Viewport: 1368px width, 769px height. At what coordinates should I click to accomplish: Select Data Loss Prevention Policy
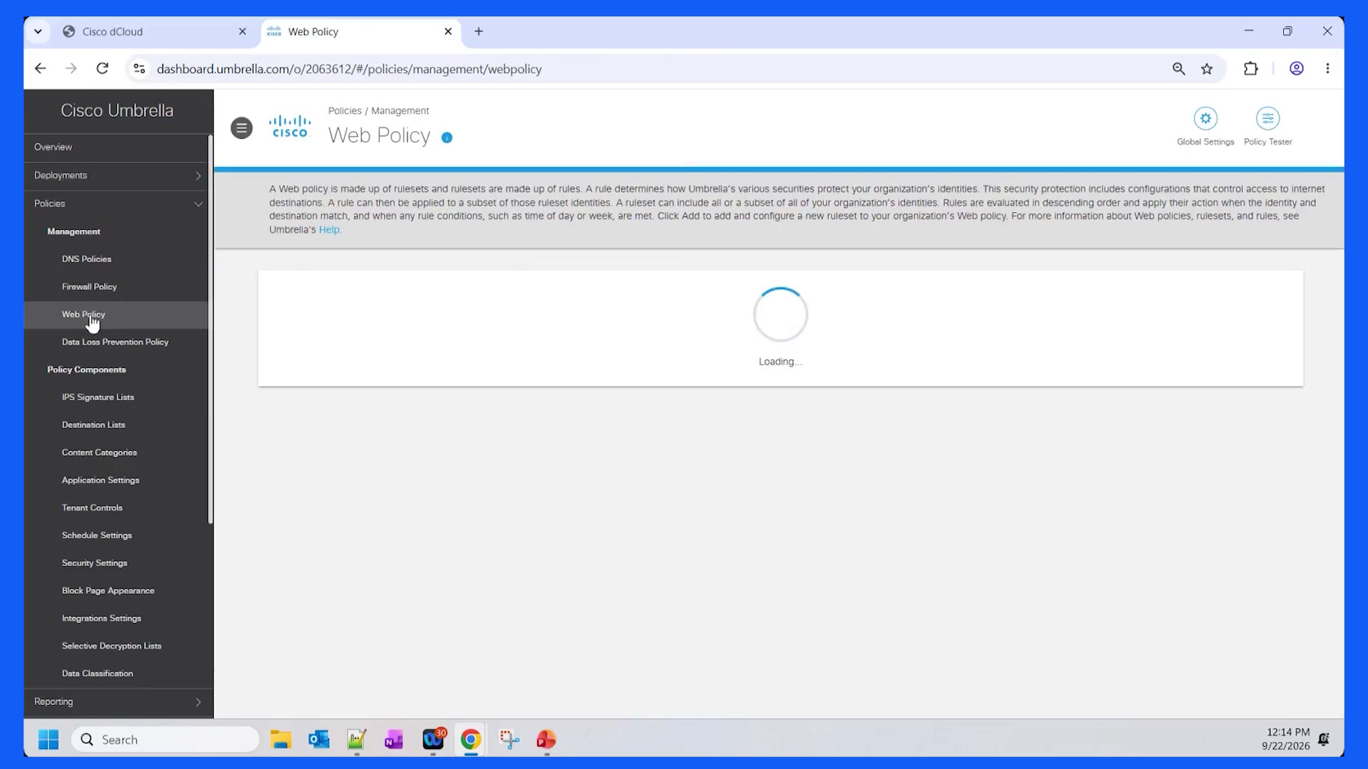coord(115,342)
